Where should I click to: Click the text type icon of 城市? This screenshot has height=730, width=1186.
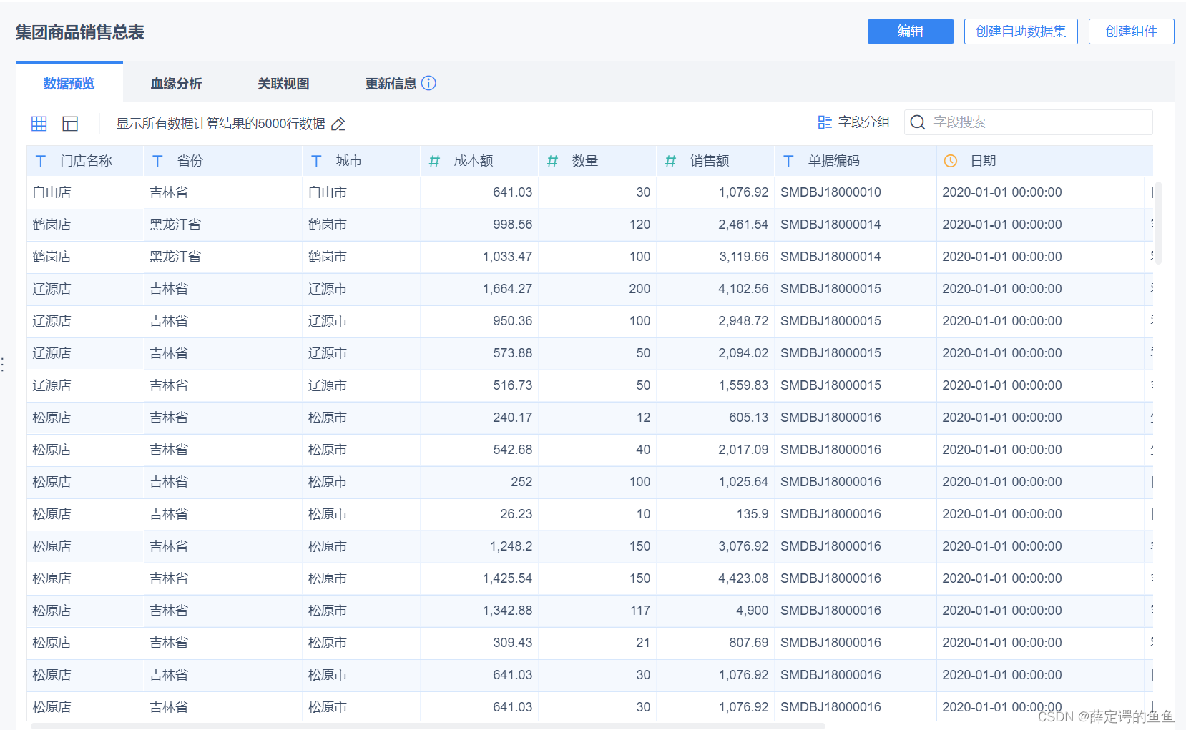pyautogui.click(x=316, y=162)
